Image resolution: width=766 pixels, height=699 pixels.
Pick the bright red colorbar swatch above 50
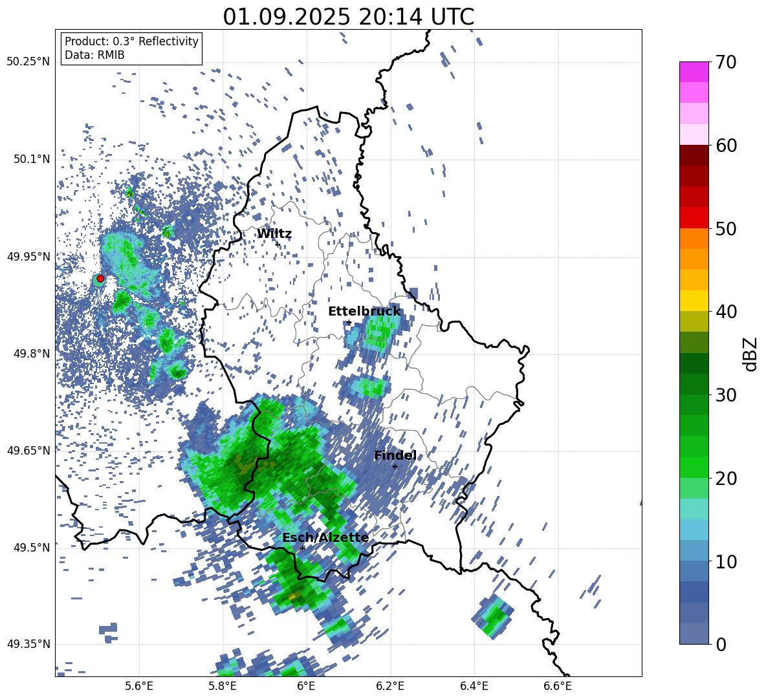(x=694, y=218)
